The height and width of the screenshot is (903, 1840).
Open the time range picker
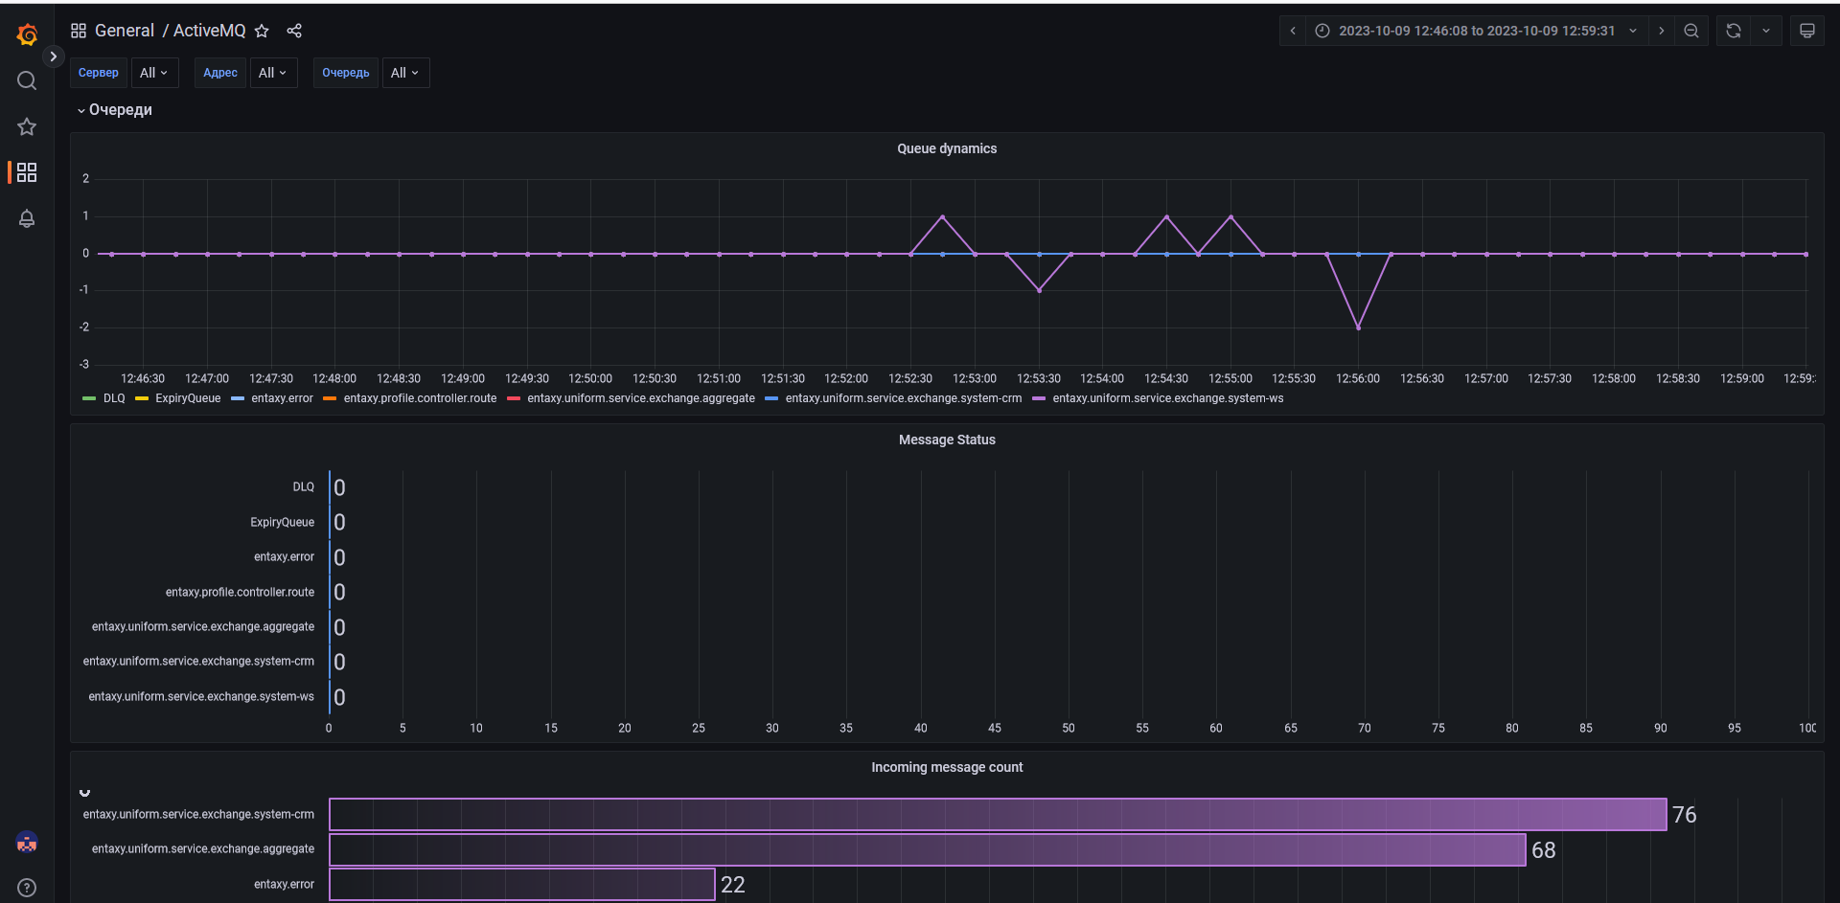1476,31
